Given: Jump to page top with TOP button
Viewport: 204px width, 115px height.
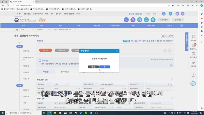Looking at the screenshot, I should [x=193, y=76].
